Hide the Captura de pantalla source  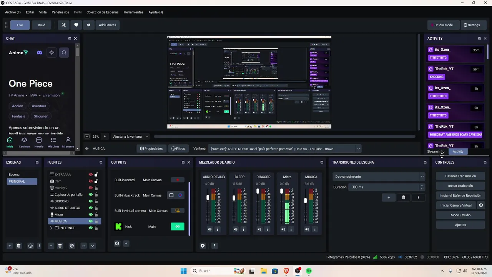point(91,195)
